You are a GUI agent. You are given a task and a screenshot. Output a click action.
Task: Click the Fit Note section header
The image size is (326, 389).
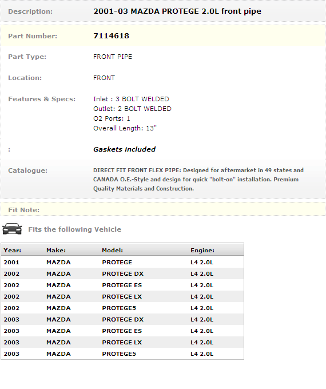point(24,210)
